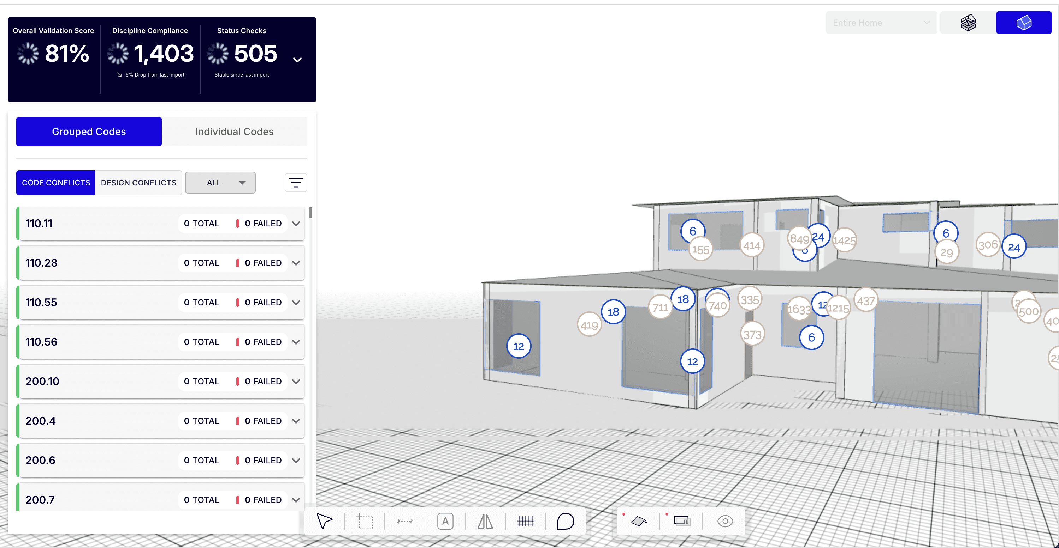
Task: Open the ALL filter dropdown
Action: [x=220, y=182]
